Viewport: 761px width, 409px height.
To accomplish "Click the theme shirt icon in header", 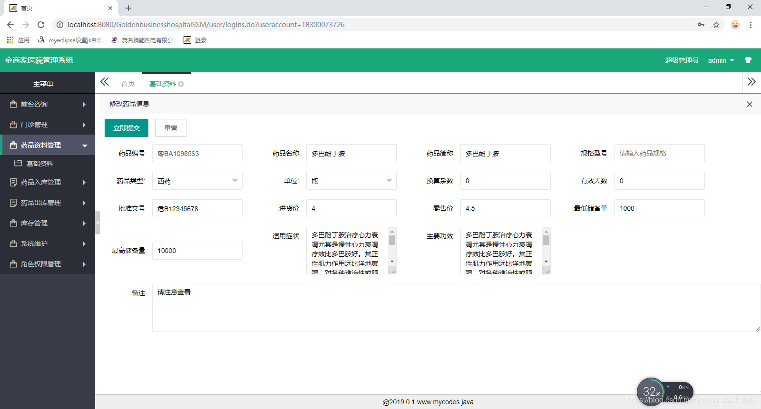I will pyautogui.click(x=748, y=60).
